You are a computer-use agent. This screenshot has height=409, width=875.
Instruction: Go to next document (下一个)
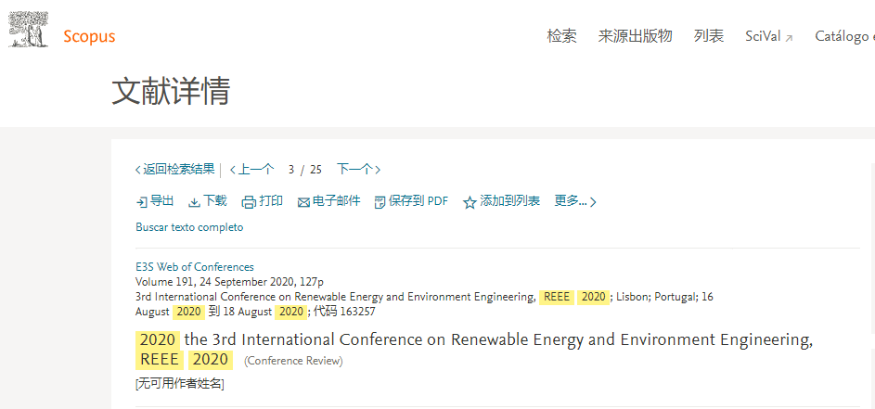click(x=358, y=170)
